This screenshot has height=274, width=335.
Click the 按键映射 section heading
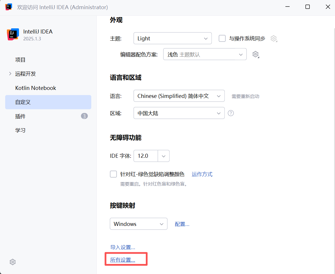pyautogui.click(x=123, y=205)
